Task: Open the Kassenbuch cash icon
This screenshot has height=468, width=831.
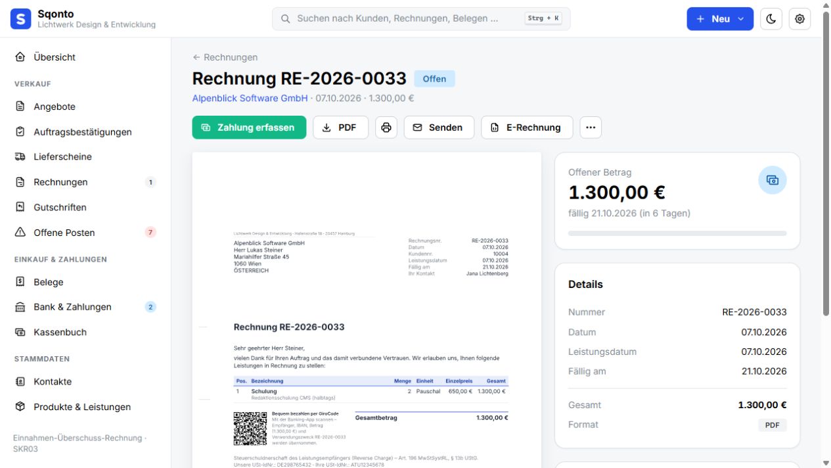Action: pyautogui.click(x=20, y=332)
